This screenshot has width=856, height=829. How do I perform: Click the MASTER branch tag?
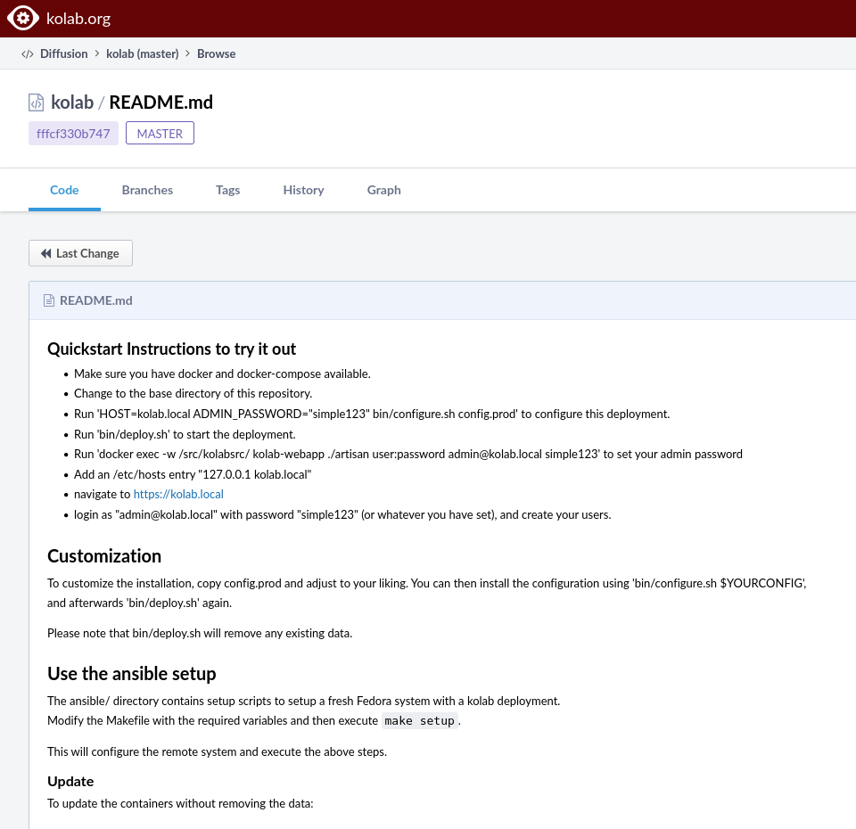160,134
